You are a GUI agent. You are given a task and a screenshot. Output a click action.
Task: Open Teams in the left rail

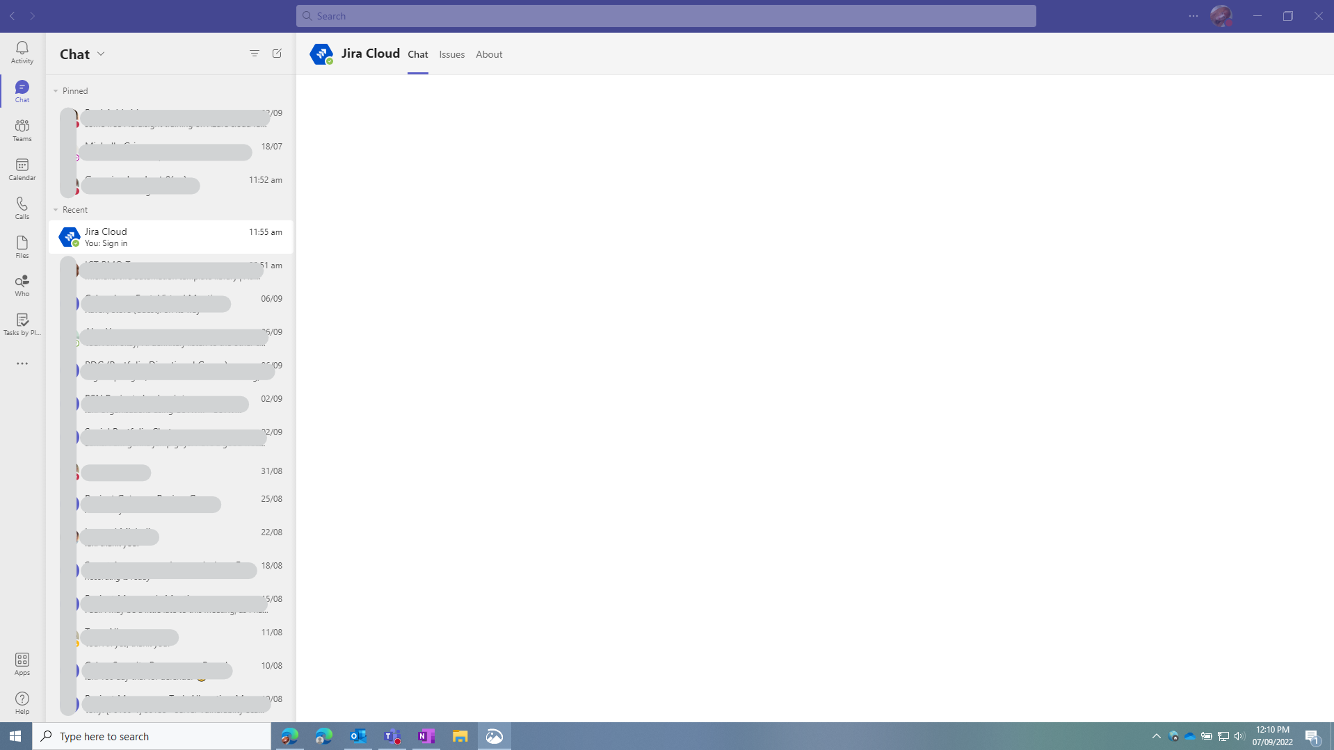pos(22,130)
